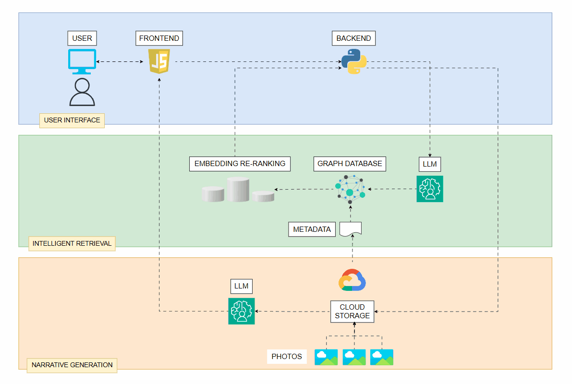The width and height of the screenshot is (572, 384).
Task: Click the LLM icon in Narrative Generation
Action: pos(242,311)
